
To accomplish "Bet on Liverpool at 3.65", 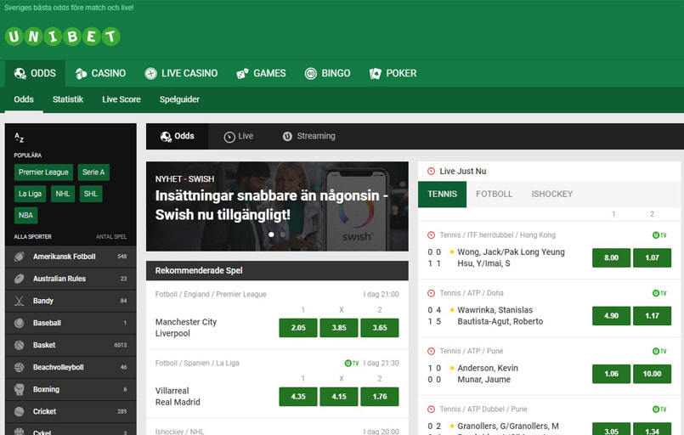I will click(x=380, y=328).
